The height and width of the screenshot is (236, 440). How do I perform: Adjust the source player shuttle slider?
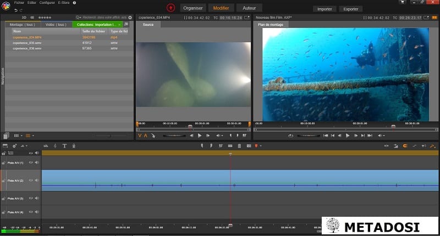(174, 136)
